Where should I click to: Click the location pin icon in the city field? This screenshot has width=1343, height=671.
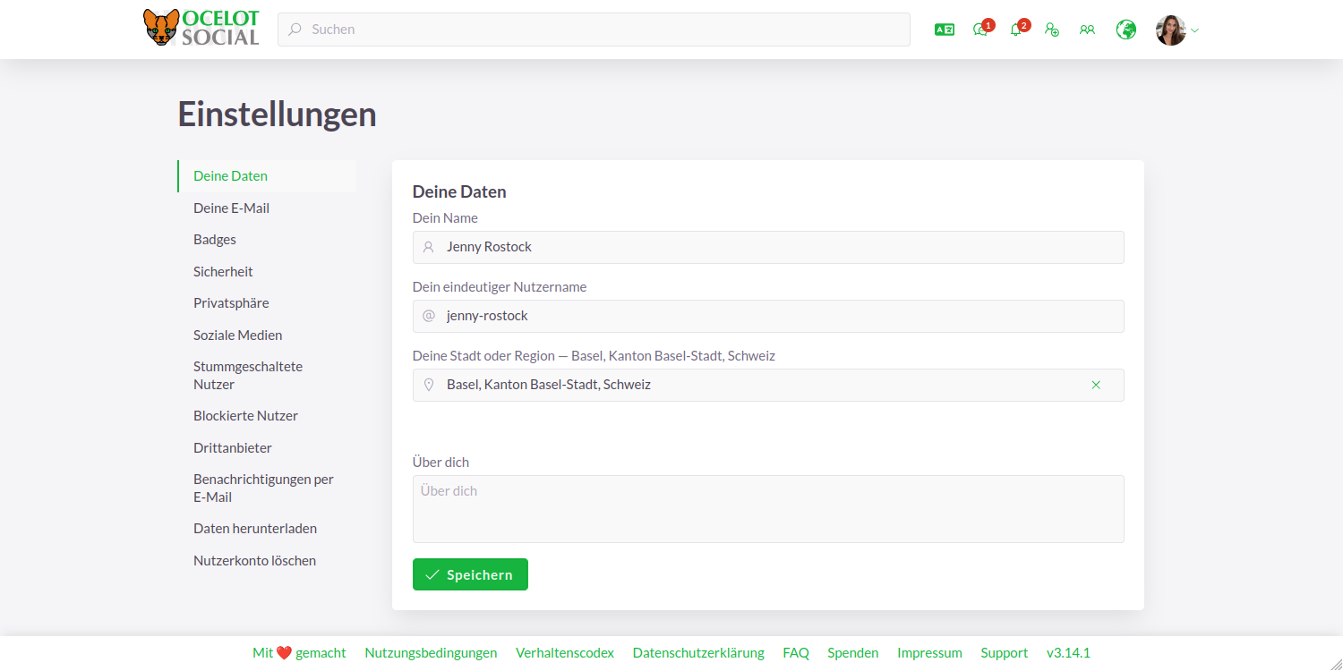[x=428, y=385]
